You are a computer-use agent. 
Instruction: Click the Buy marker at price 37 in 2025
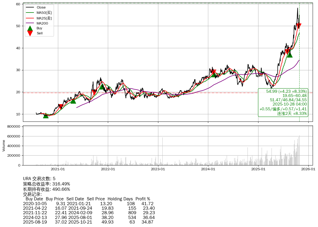[x=290, y=55]
